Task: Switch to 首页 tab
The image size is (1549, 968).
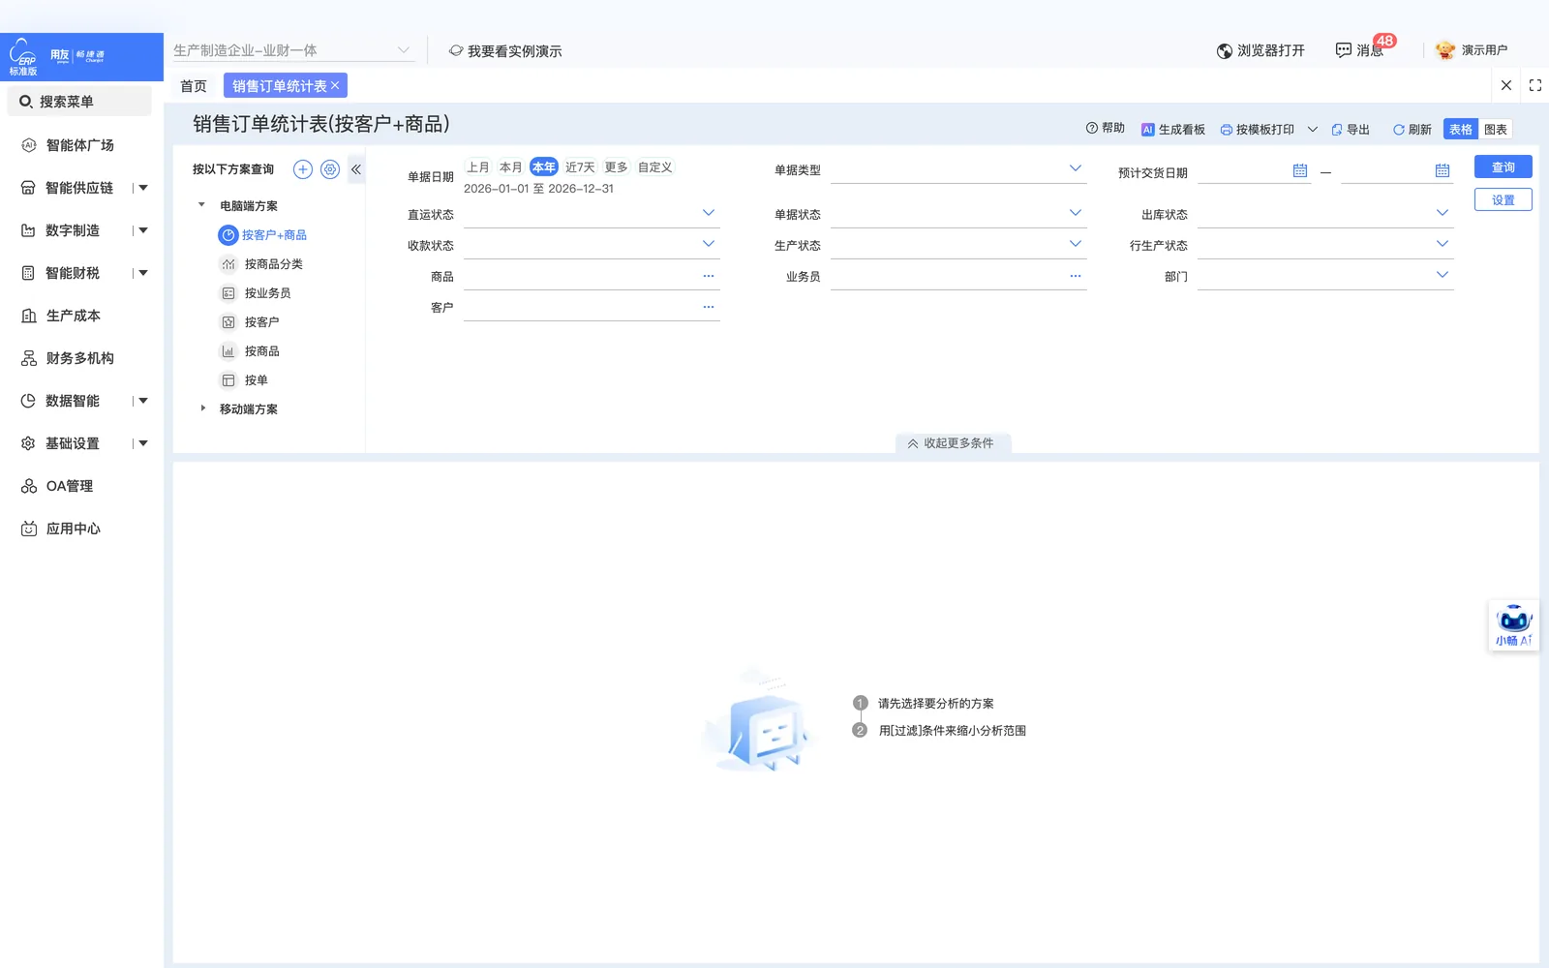Action: [x=194, y=86]
